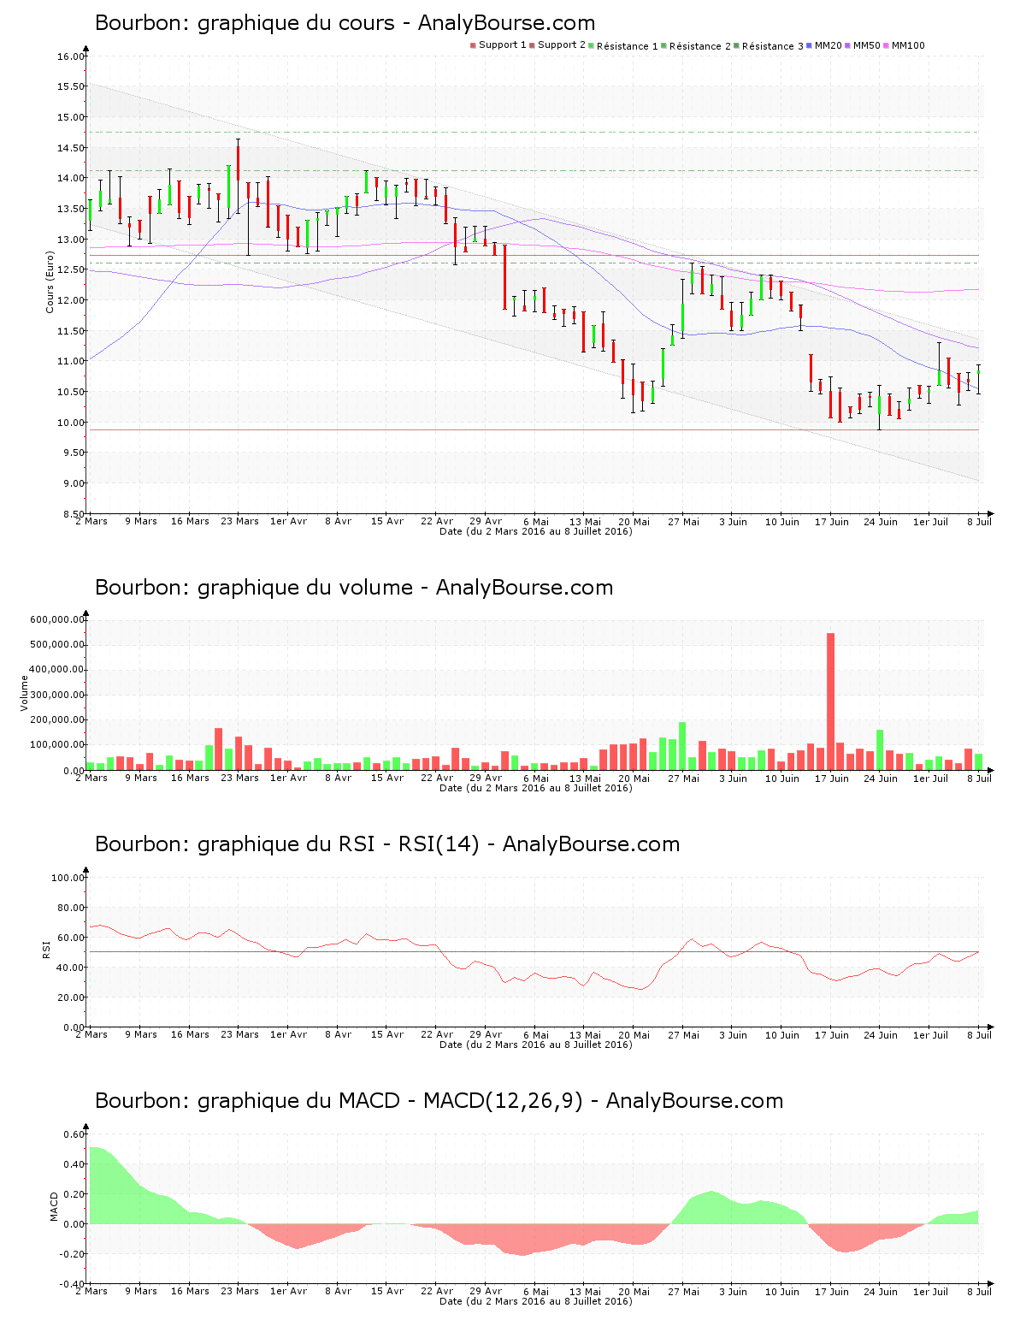Click the '27 Mai' date under the volume chart
The width and height of the screenshot is (1026, 1326).
click(x=683, y=778)
